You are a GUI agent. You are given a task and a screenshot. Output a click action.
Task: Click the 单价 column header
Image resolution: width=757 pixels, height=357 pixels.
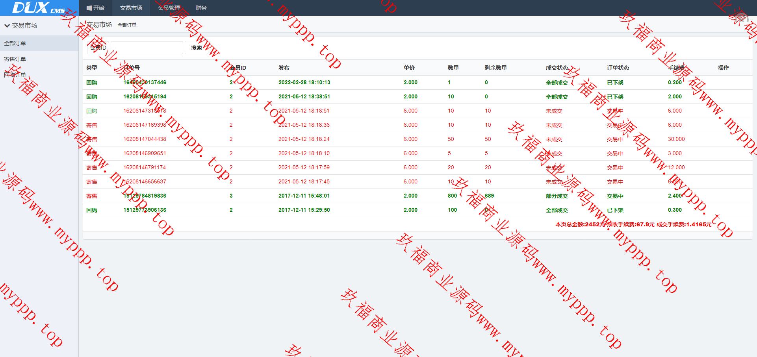[409, 68]
